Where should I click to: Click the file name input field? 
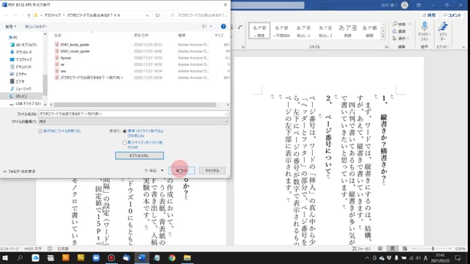tap(133, 114)
